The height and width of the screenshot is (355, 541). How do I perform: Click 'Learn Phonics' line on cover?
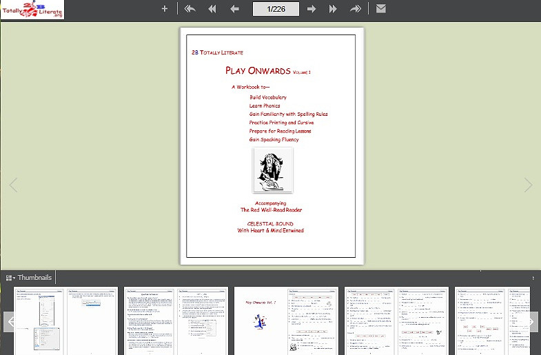click(265, 105)
